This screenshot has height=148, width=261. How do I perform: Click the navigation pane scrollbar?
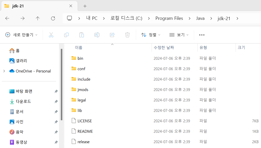point(62,84)
